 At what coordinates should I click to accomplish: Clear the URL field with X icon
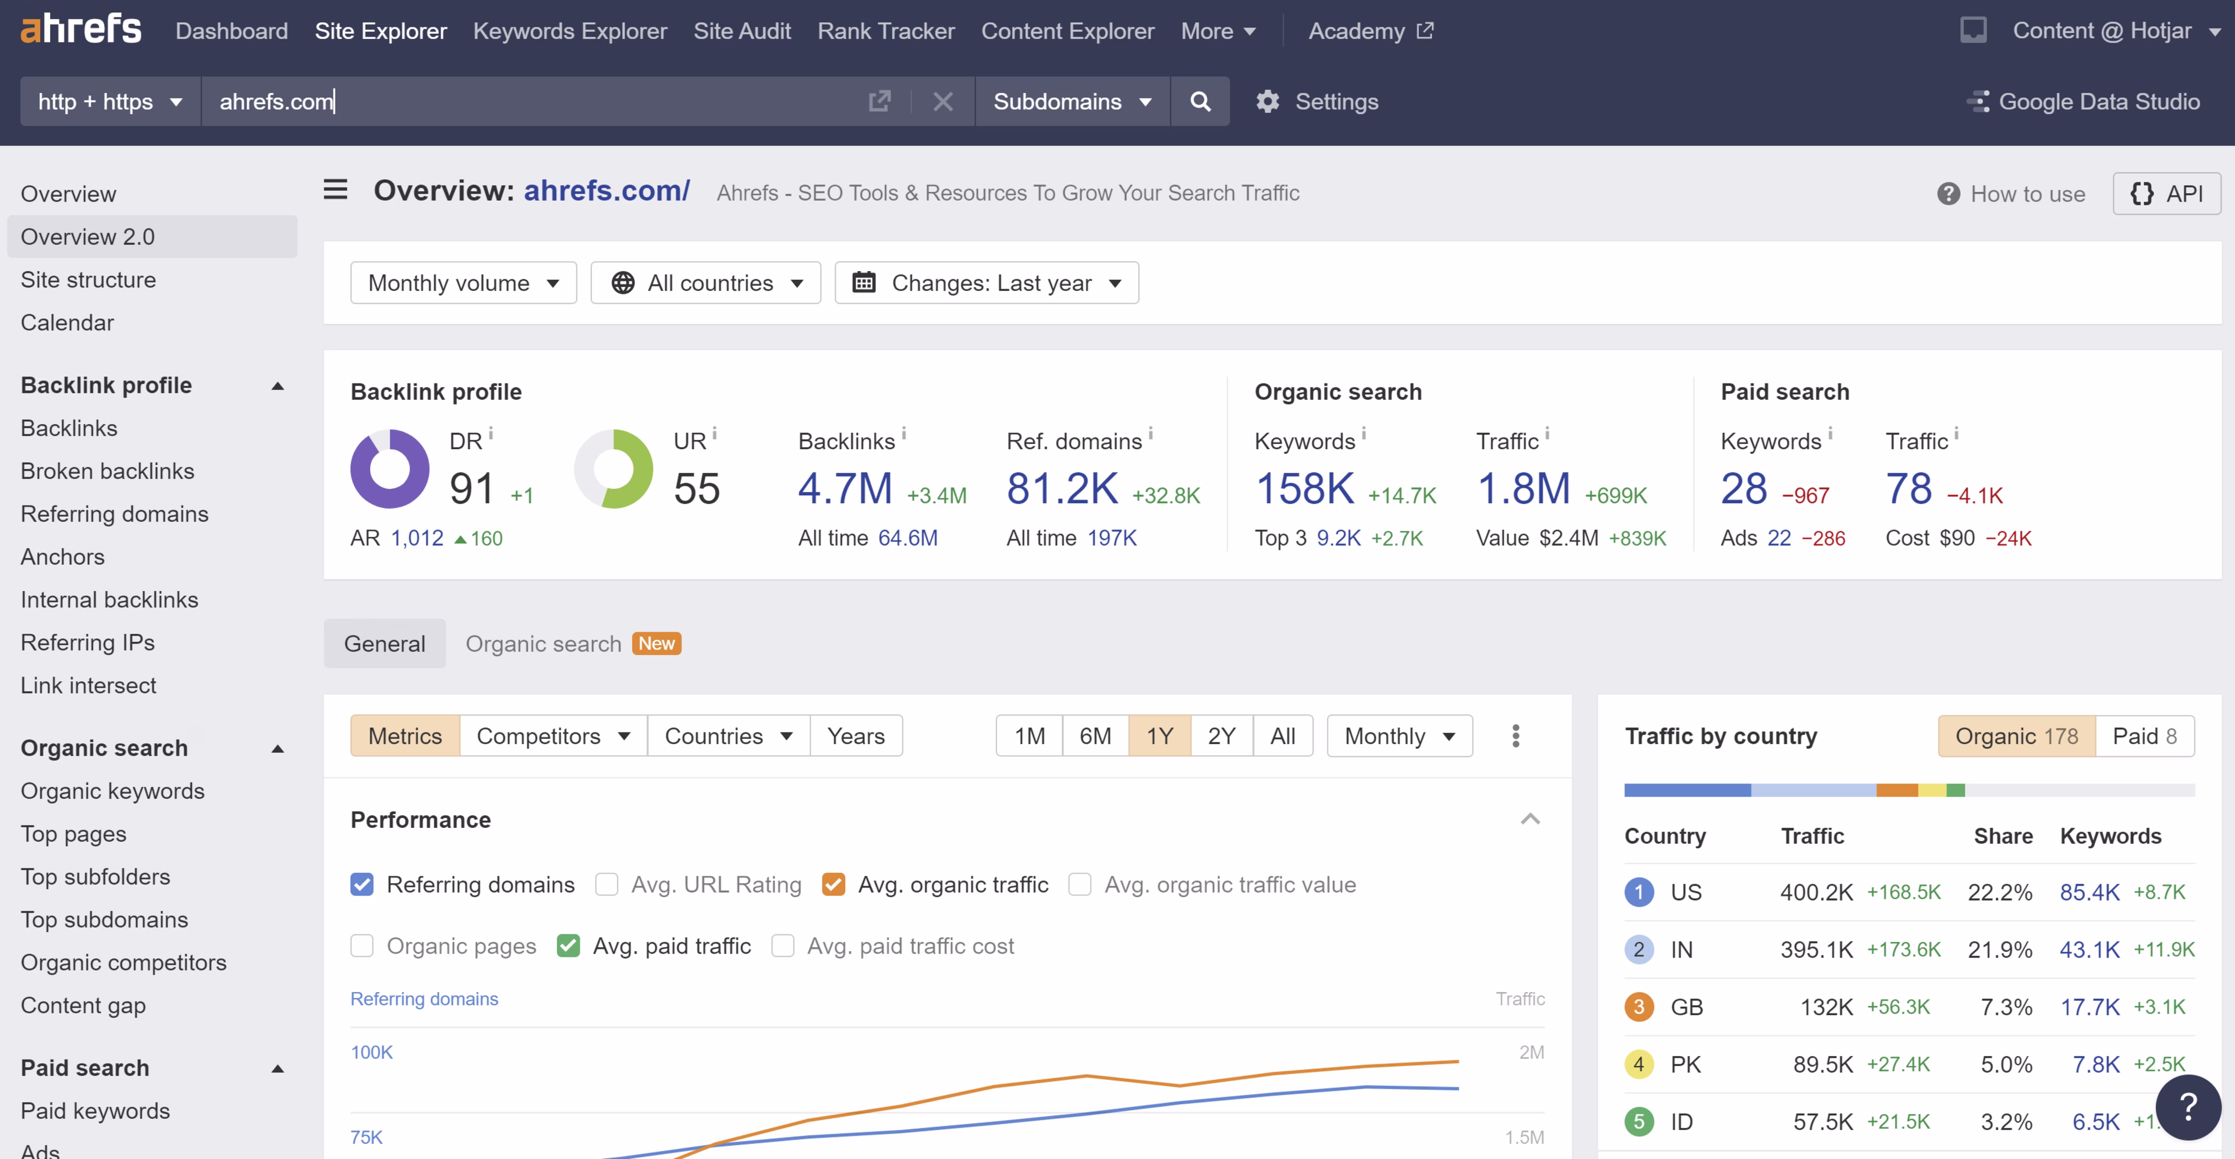coord(943,101)
